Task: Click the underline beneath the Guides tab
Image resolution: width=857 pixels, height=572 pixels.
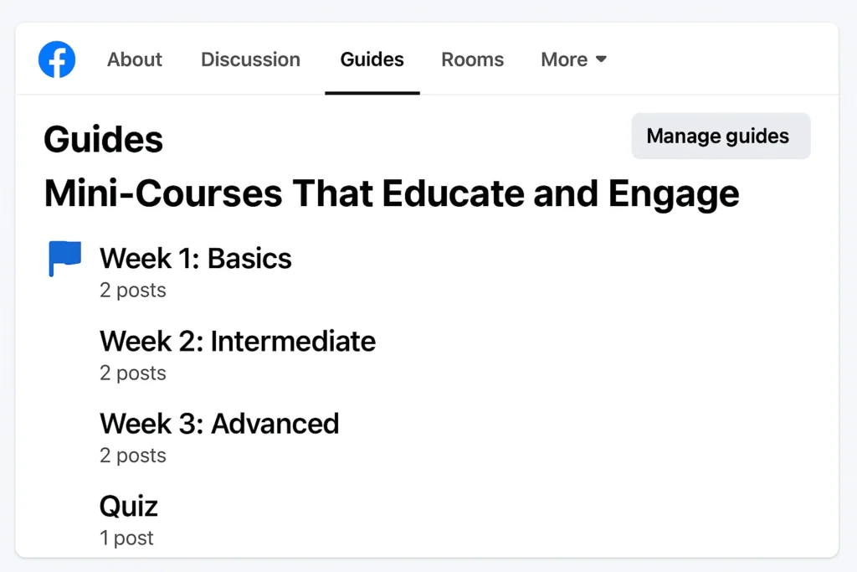Action: tap(372, 93)
